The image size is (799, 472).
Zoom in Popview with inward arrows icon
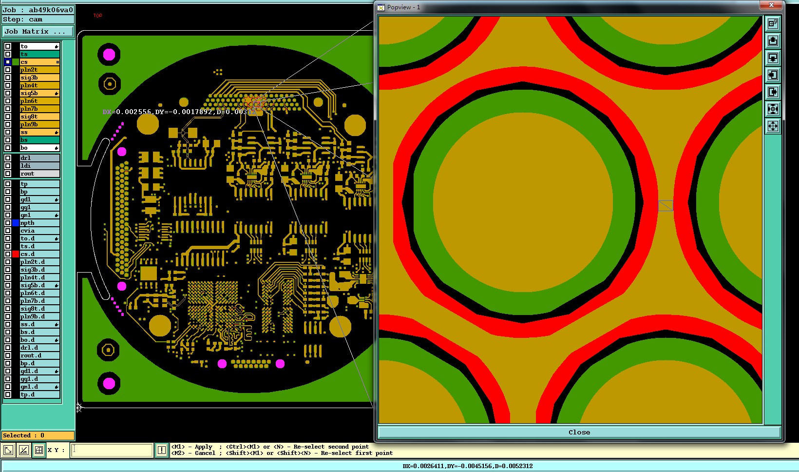pos(773,109)
